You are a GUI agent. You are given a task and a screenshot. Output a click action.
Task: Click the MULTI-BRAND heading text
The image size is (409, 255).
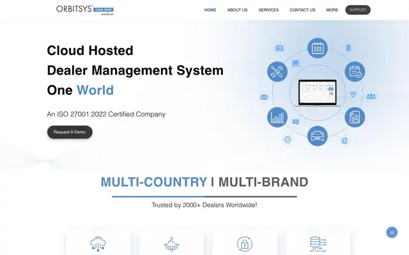[x=263, y=182]
